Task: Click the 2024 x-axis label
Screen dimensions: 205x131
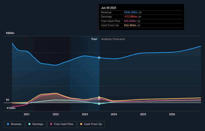Action: click(114, 114)
